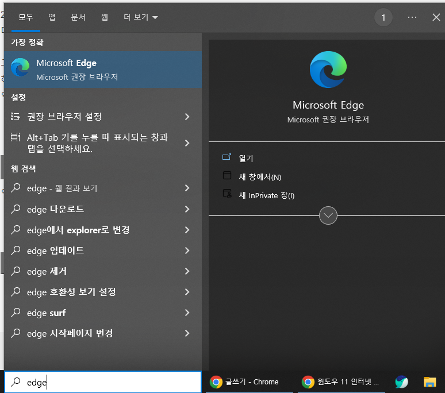Select 'edge 업데이트' web suggestion
This screenshot has height=393, width=445.
(103, 251)
